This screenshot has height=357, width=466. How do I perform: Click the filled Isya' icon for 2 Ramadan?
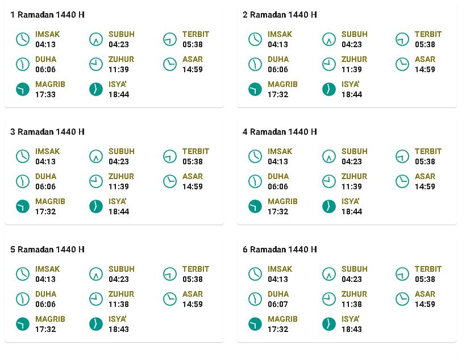click(328, 89)
